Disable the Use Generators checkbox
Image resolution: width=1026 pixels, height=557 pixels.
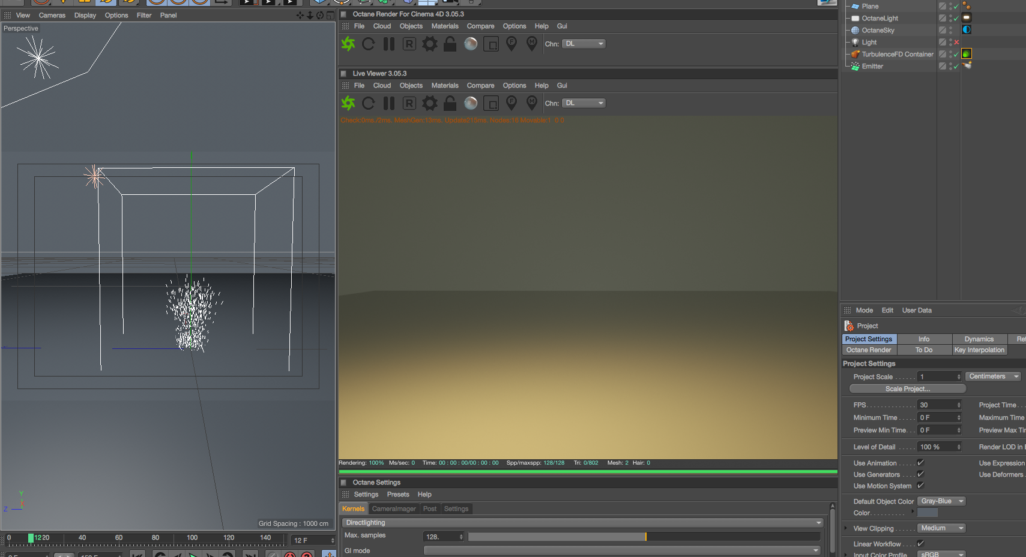920,474
